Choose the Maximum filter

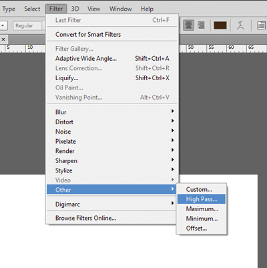[x=202, y=209]
